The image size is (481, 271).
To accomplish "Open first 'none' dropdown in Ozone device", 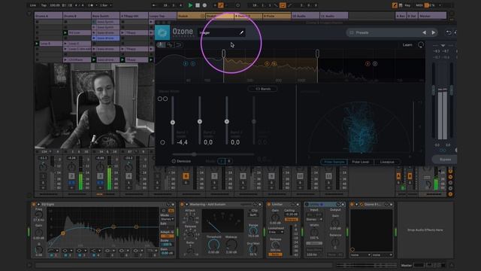I will [x=361, y=255].
